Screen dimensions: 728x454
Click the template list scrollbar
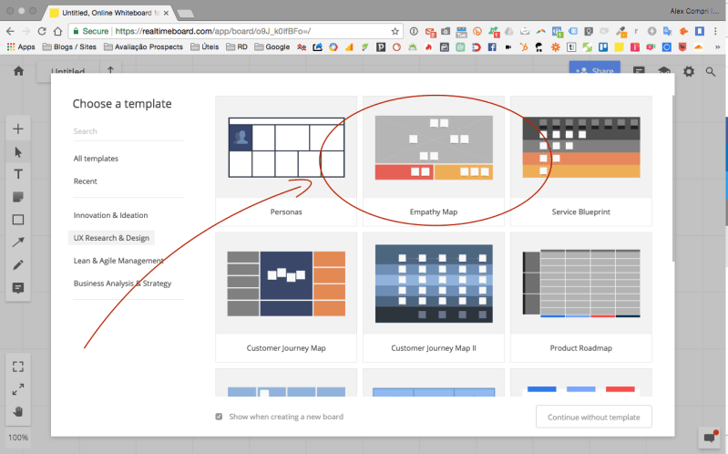pyautogui.click(x=672, y=179)
